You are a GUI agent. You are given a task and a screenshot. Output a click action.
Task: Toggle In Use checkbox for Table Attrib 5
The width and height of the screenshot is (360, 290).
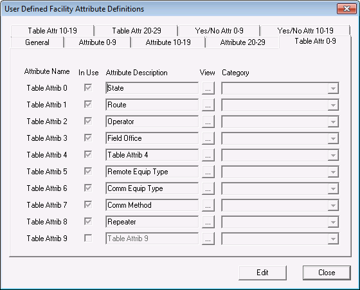88,171
